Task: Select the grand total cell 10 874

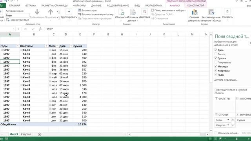Action: click(x=80, y=125)
